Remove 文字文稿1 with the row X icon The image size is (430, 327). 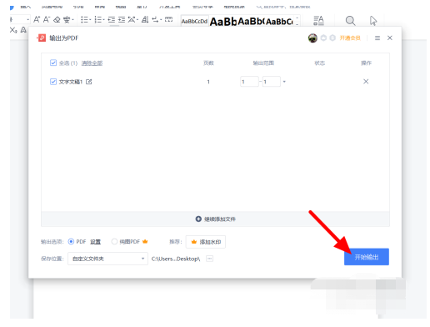click(x=366, y=82)
